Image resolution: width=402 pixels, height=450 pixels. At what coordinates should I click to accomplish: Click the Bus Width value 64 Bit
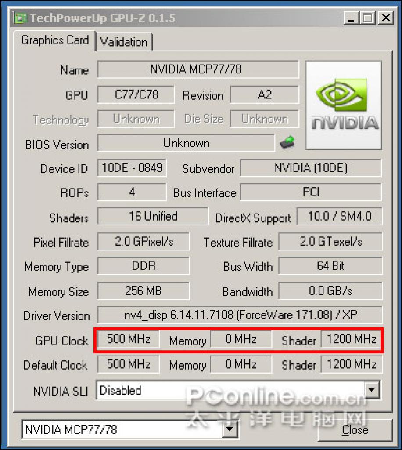click(x=330, y=266)
